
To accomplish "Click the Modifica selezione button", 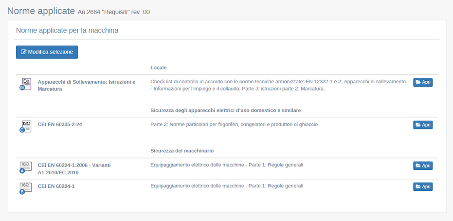I will click(47, 52).
